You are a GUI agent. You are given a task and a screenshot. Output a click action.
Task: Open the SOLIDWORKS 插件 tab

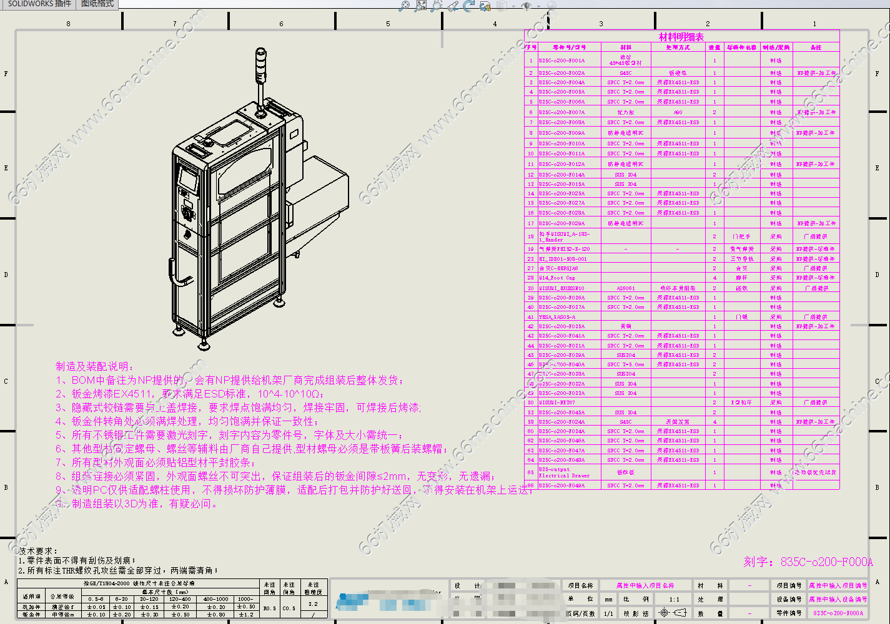click(39, 4)
